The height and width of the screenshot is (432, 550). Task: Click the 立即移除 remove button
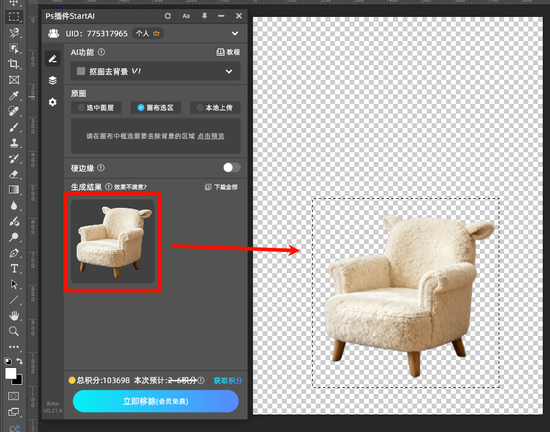pos(156,401)
